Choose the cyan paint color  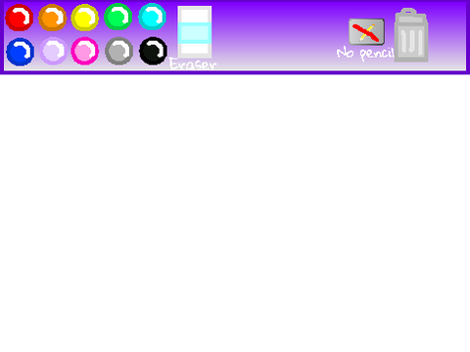click(153, 17)
